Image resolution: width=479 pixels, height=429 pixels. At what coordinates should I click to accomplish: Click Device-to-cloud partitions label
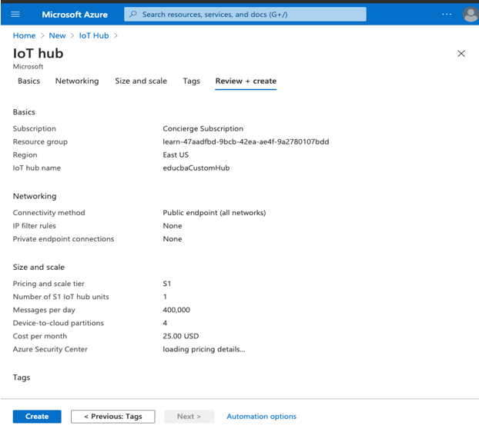click(x=58, y=323)
